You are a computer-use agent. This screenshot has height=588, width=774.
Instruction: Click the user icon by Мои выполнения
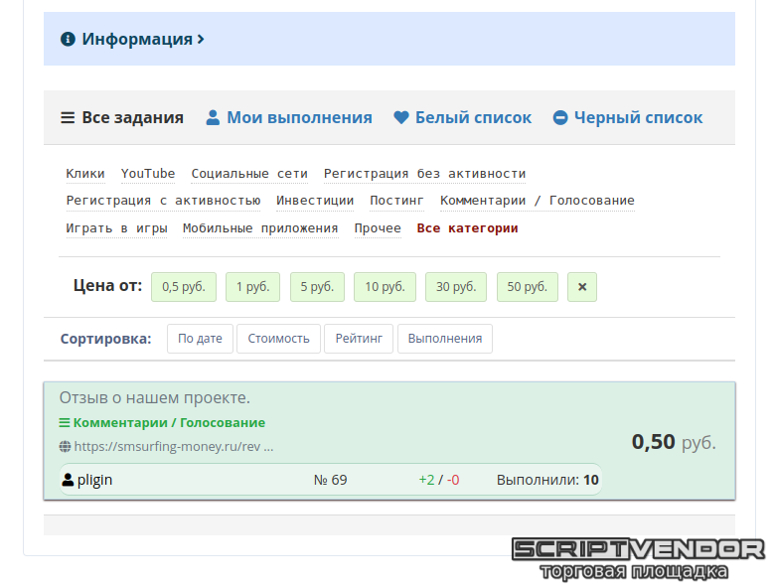(213, 117)
